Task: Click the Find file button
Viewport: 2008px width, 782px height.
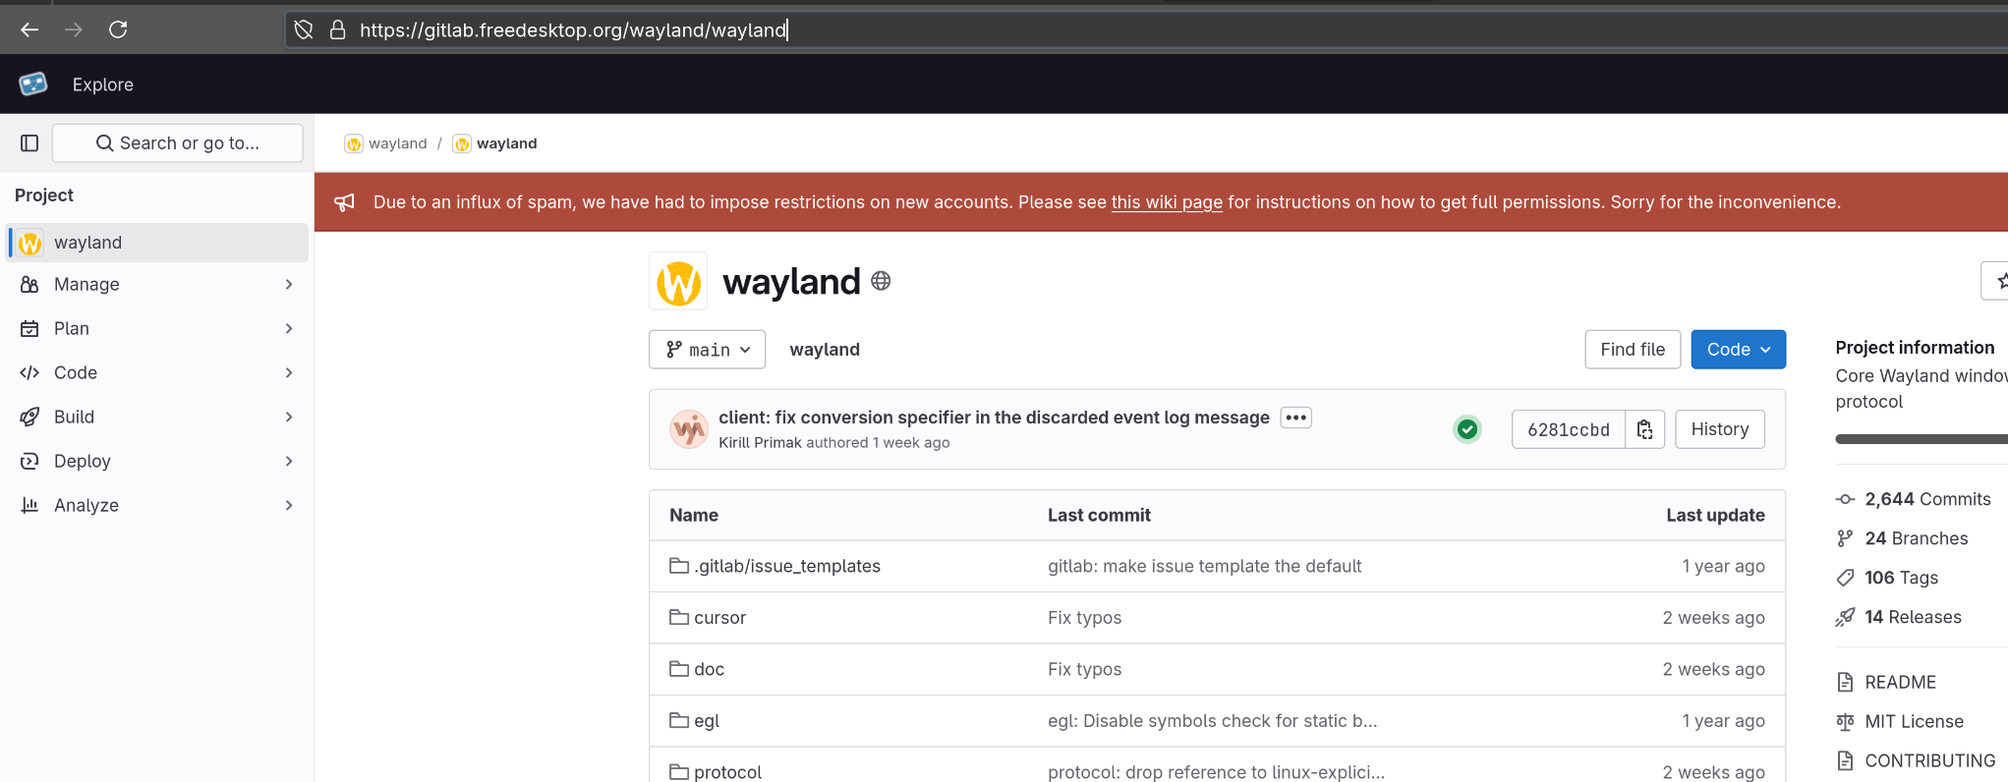Action: (1633, 350)
